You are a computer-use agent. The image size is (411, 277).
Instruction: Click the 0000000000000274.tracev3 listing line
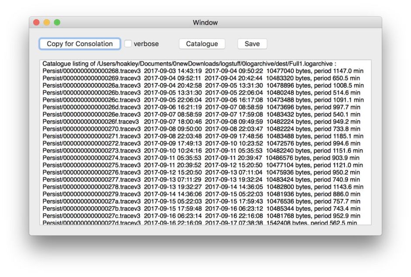pos(91,158)
